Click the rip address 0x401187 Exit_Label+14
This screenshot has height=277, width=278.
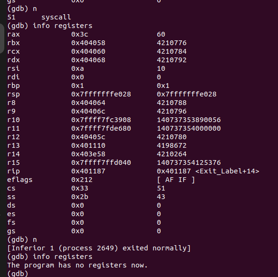208,171
